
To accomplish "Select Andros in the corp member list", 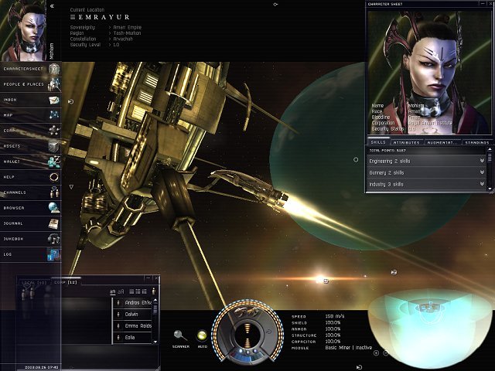I will point(132,302).
